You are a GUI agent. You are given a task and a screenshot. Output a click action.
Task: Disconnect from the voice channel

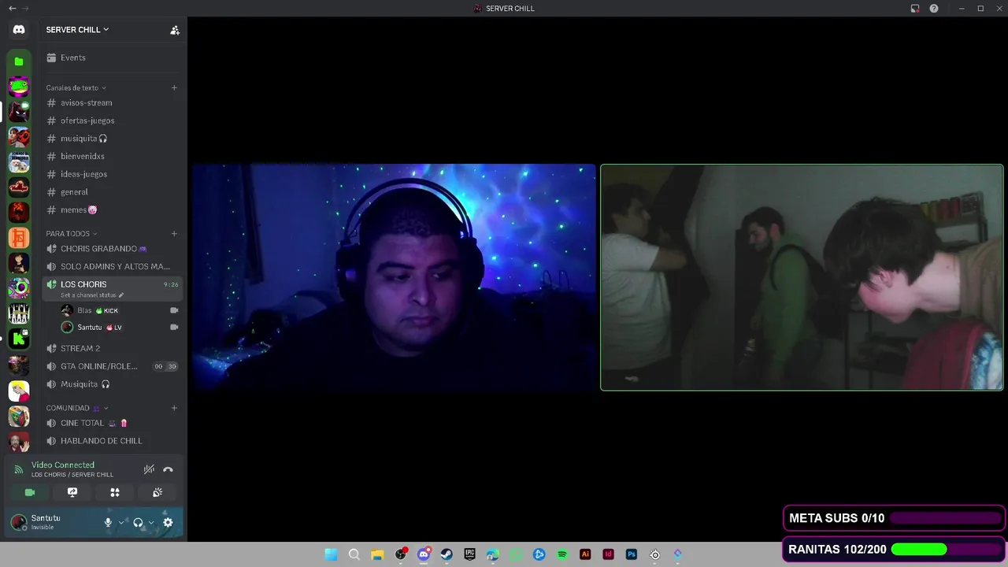click(x=168, y=469)
